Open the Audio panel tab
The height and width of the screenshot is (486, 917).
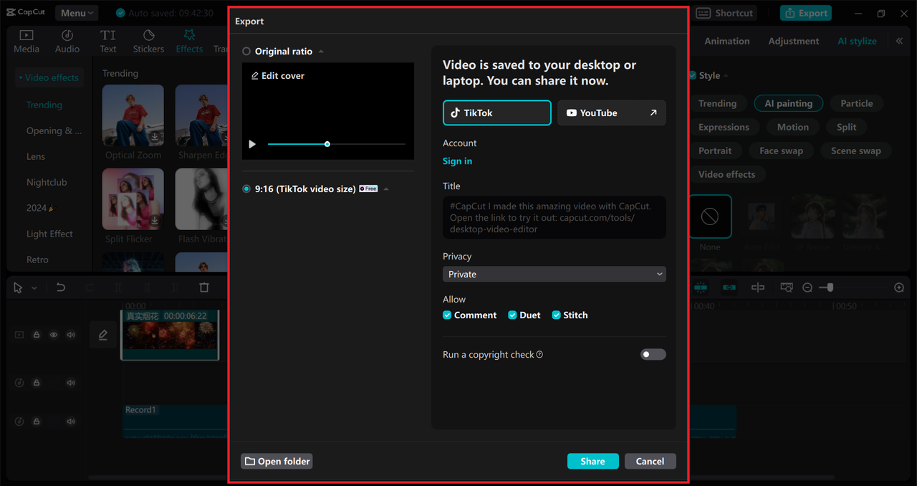coord(67,41)
